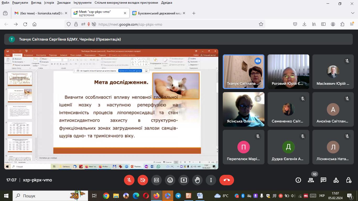Open the Закладки menu

coord(64,3)
